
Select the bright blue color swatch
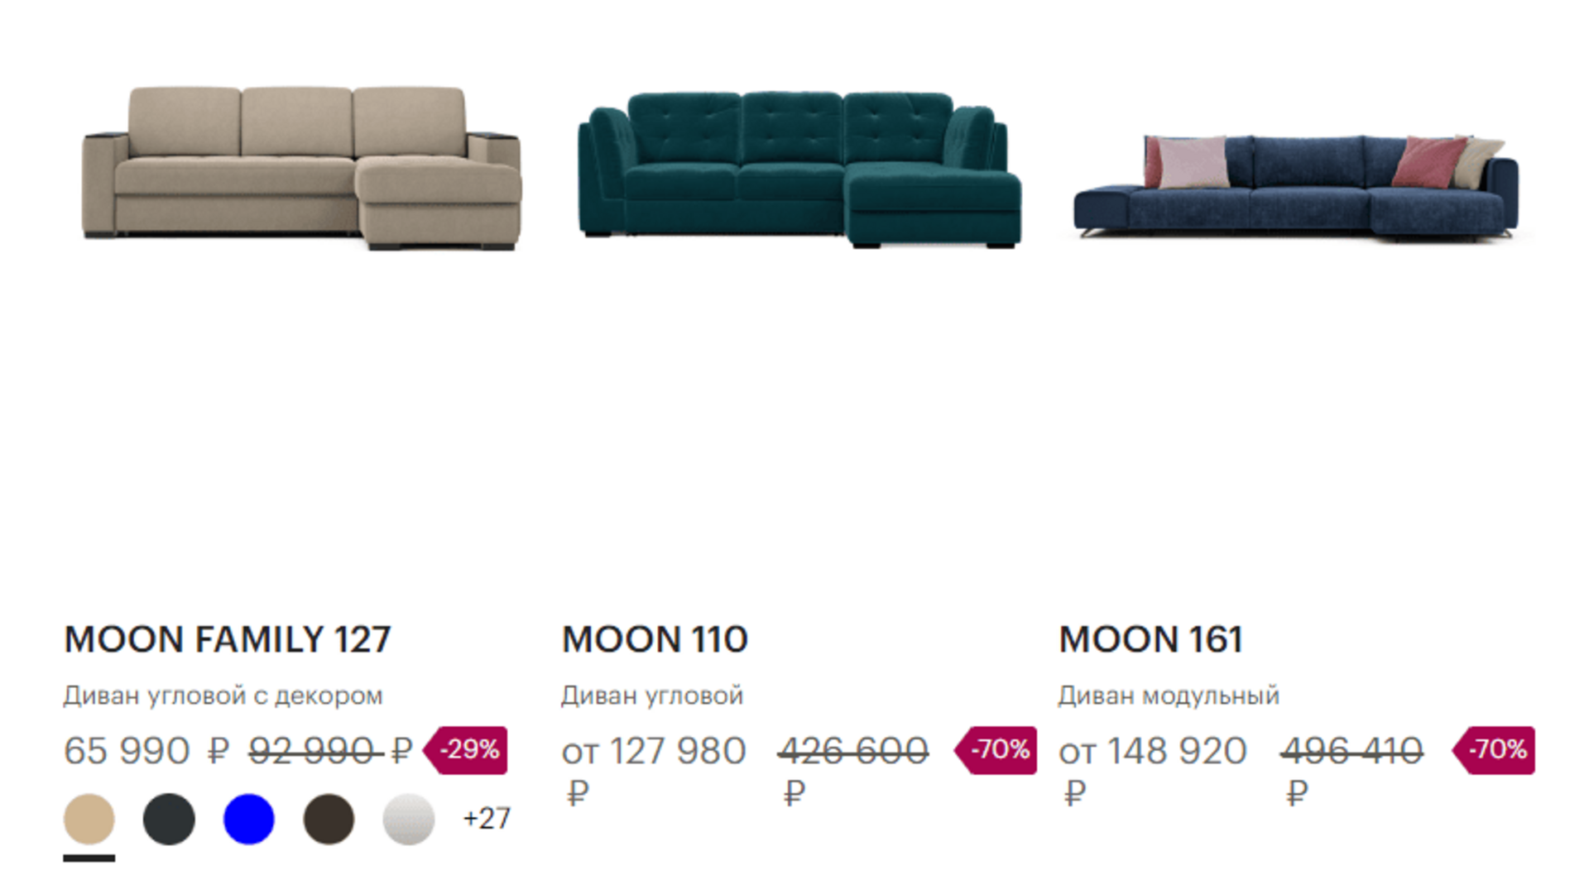pos(249,819)
